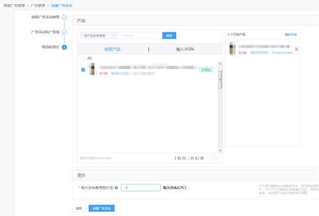Switch to the 选择产品 tab

pos(112,49)
